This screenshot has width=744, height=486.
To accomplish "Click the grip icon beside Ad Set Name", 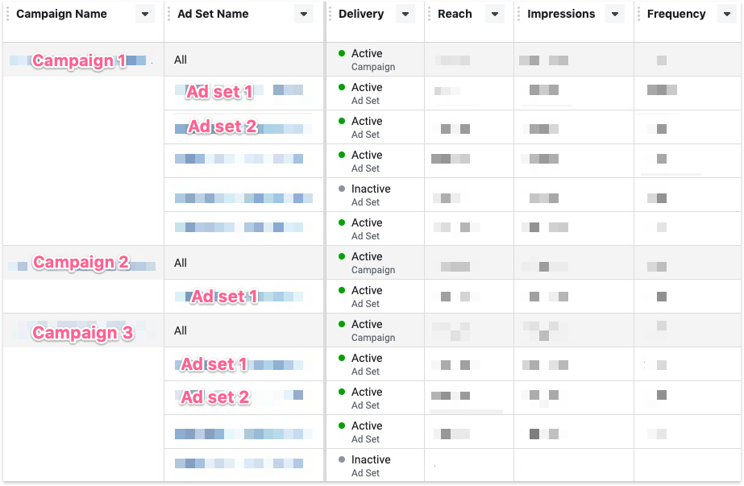I will pyautogui.click(x=170, y=14).
